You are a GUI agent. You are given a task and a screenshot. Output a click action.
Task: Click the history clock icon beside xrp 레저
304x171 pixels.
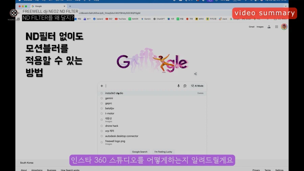pos(102,131)
